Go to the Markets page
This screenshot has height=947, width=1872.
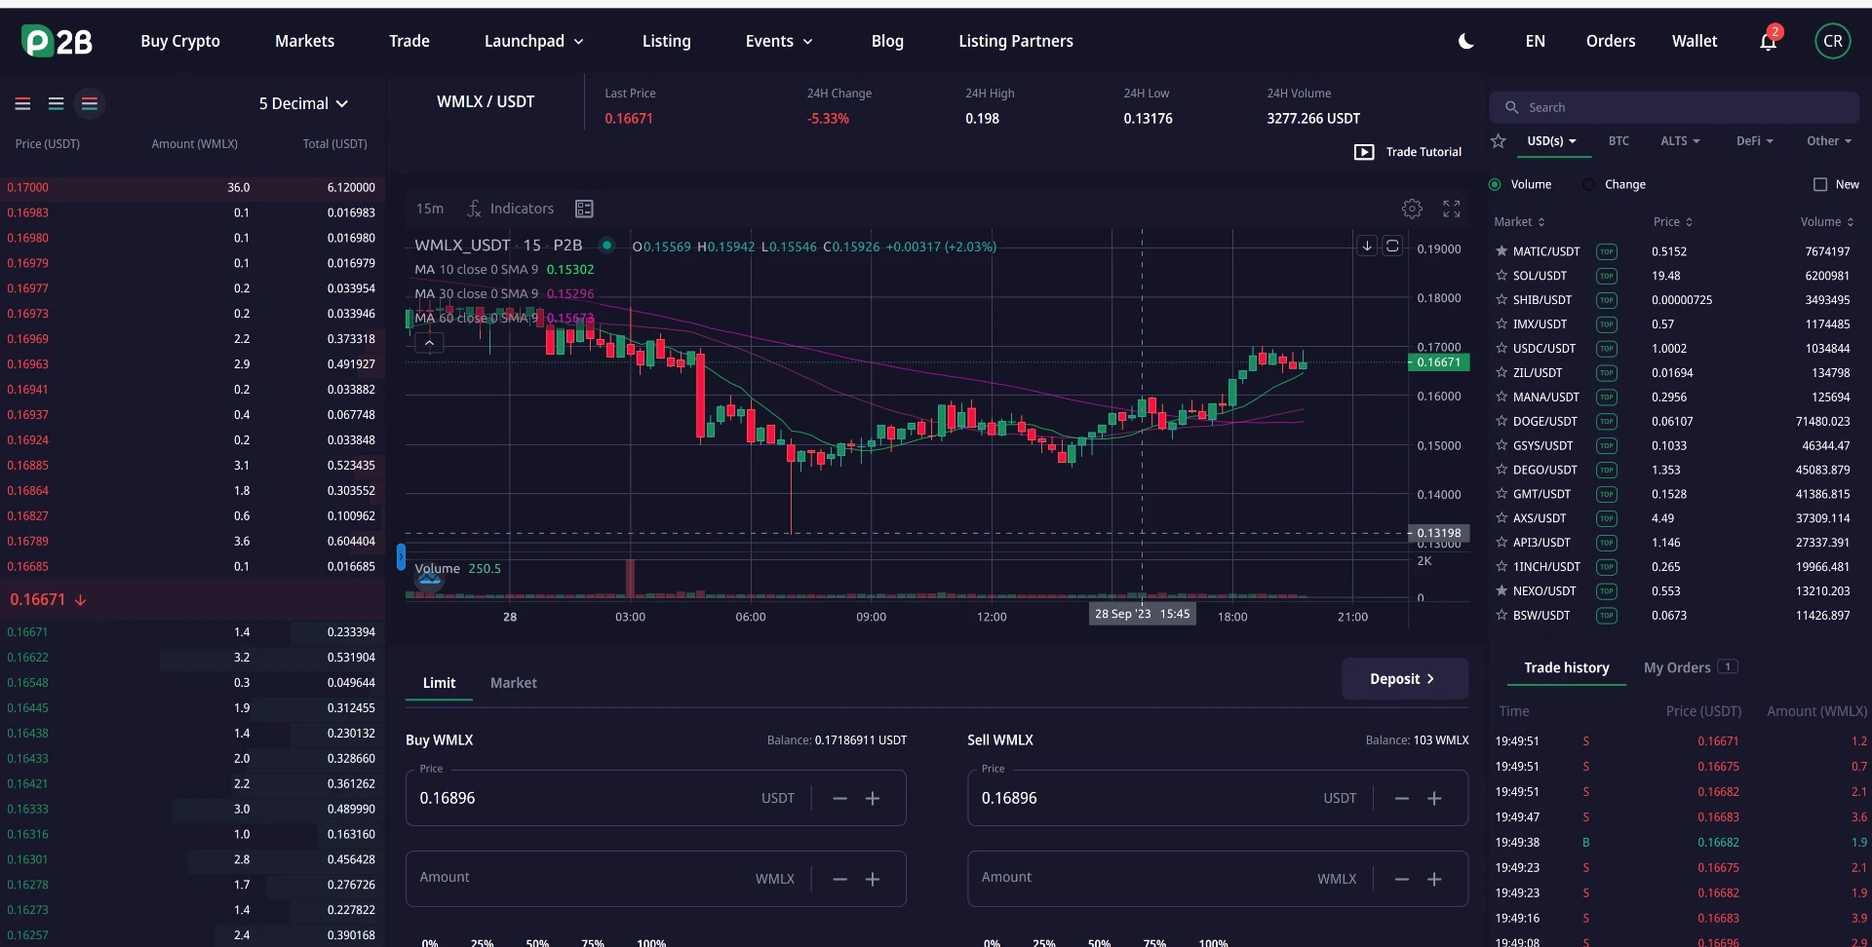[304, 41]
